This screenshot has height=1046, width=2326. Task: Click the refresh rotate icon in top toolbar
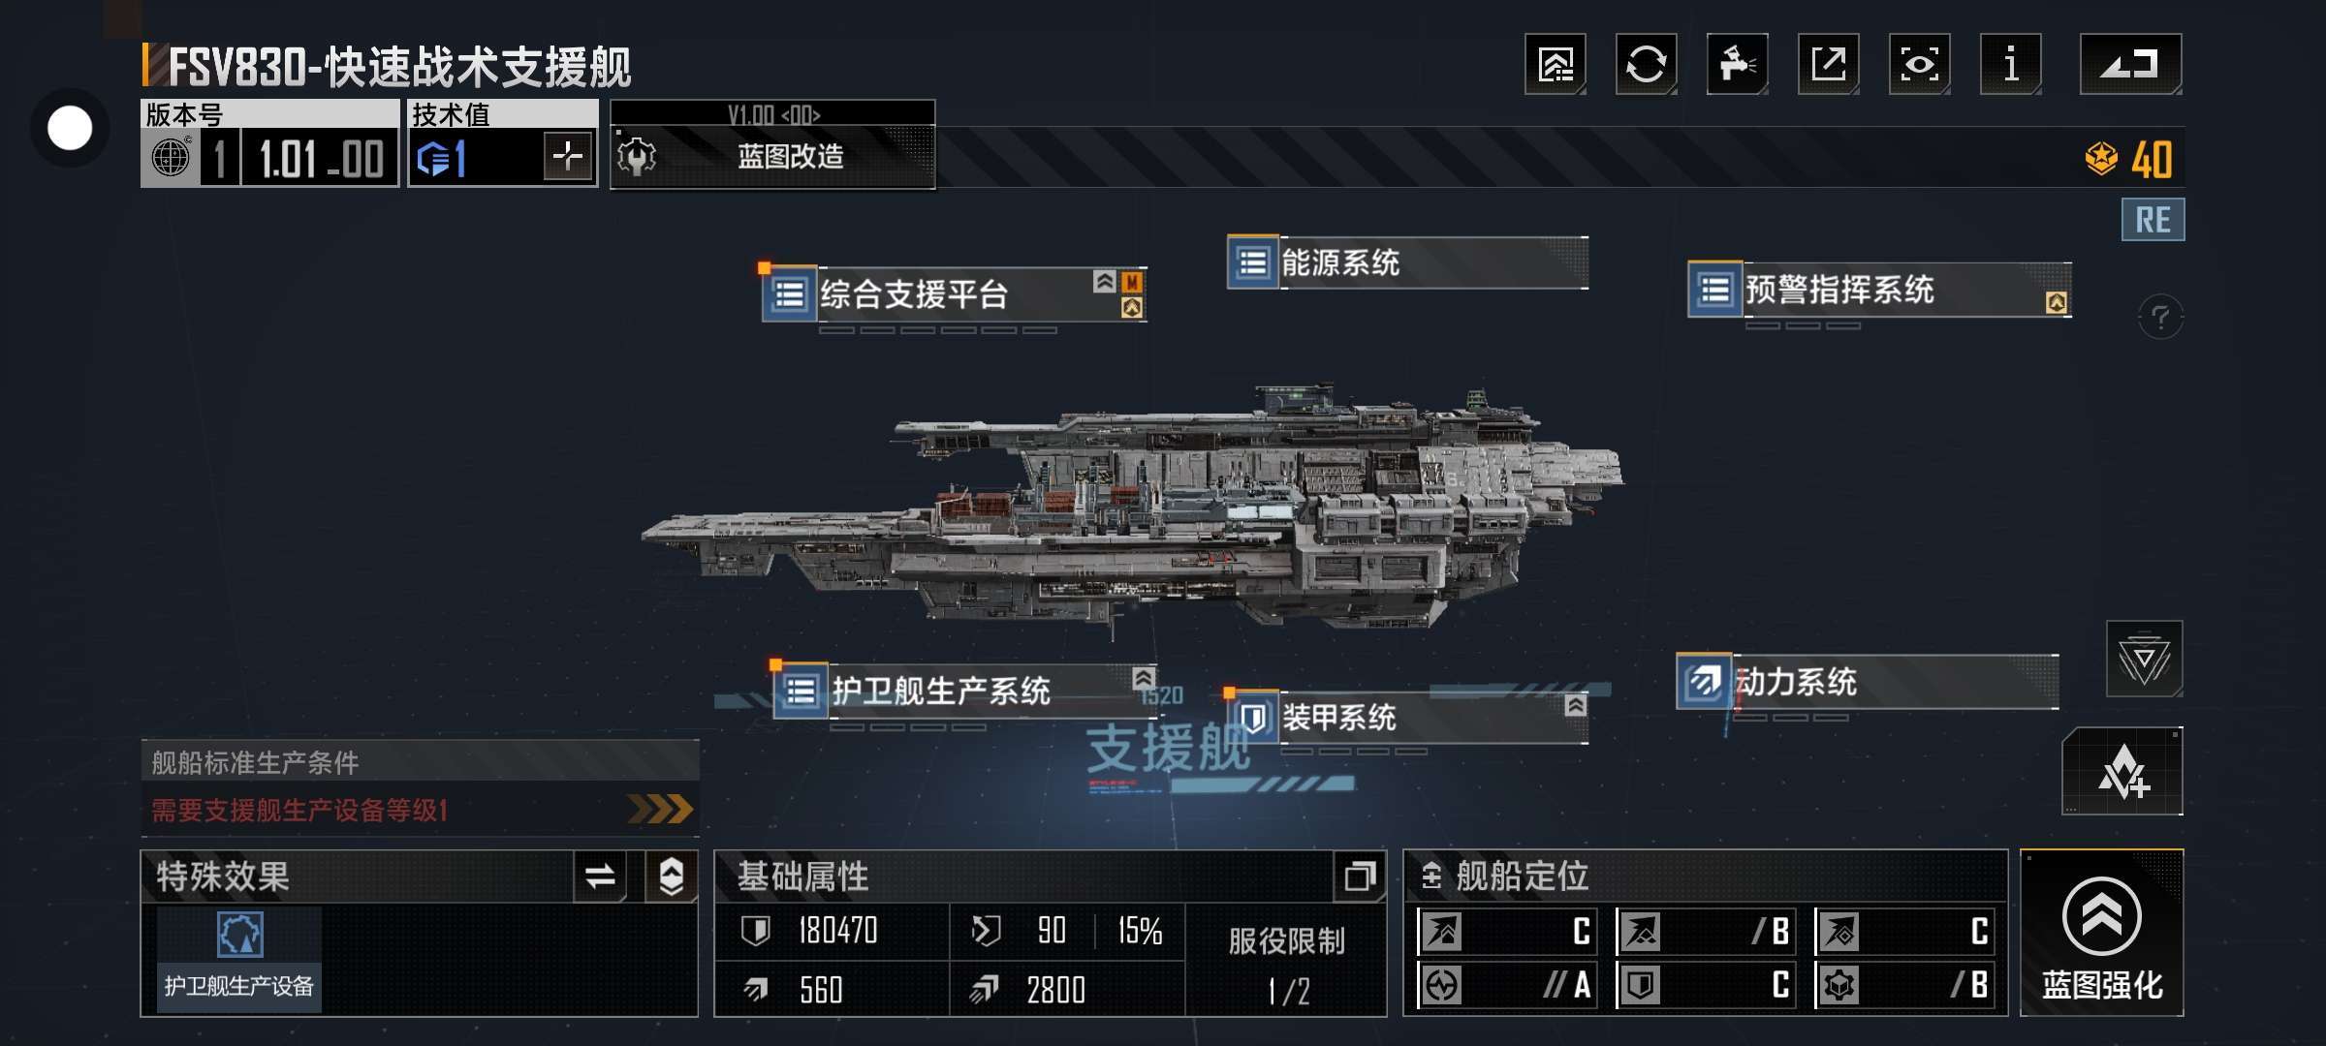1646,64
